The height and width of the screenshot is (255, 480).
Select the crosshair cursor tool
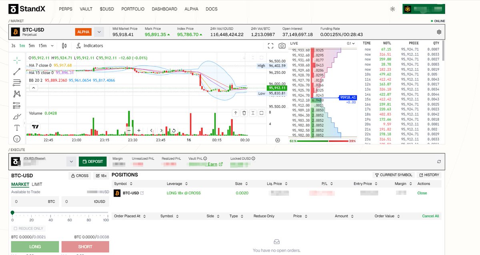click(17, 60)
